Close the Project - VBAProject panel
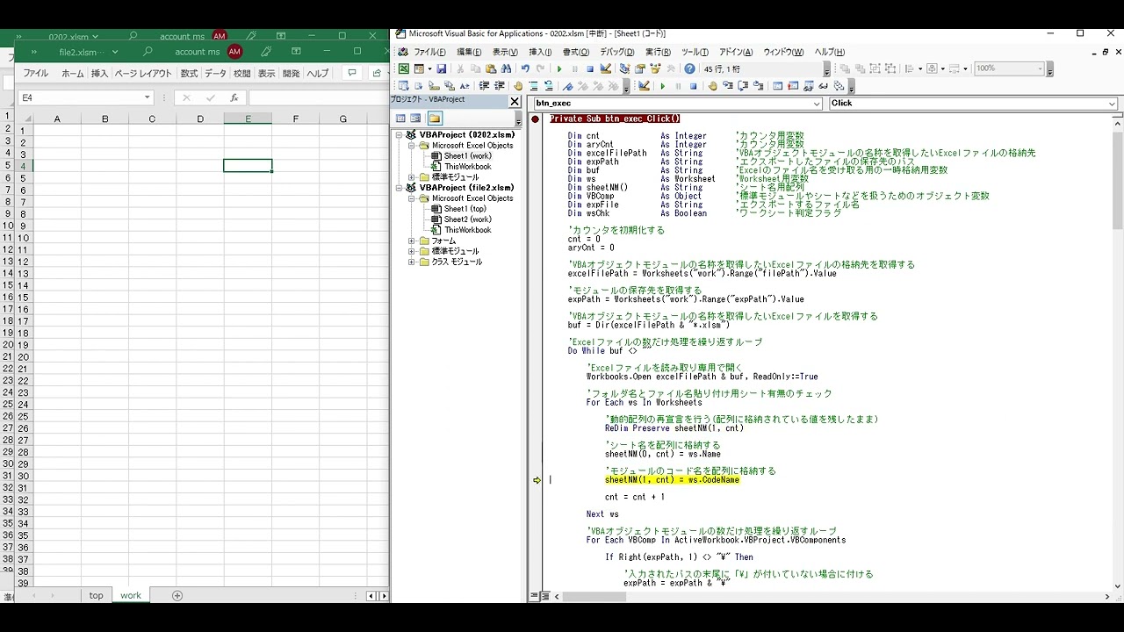This screenshot has width=1124, height=632. pyautogui.click(x=515, y=101)
